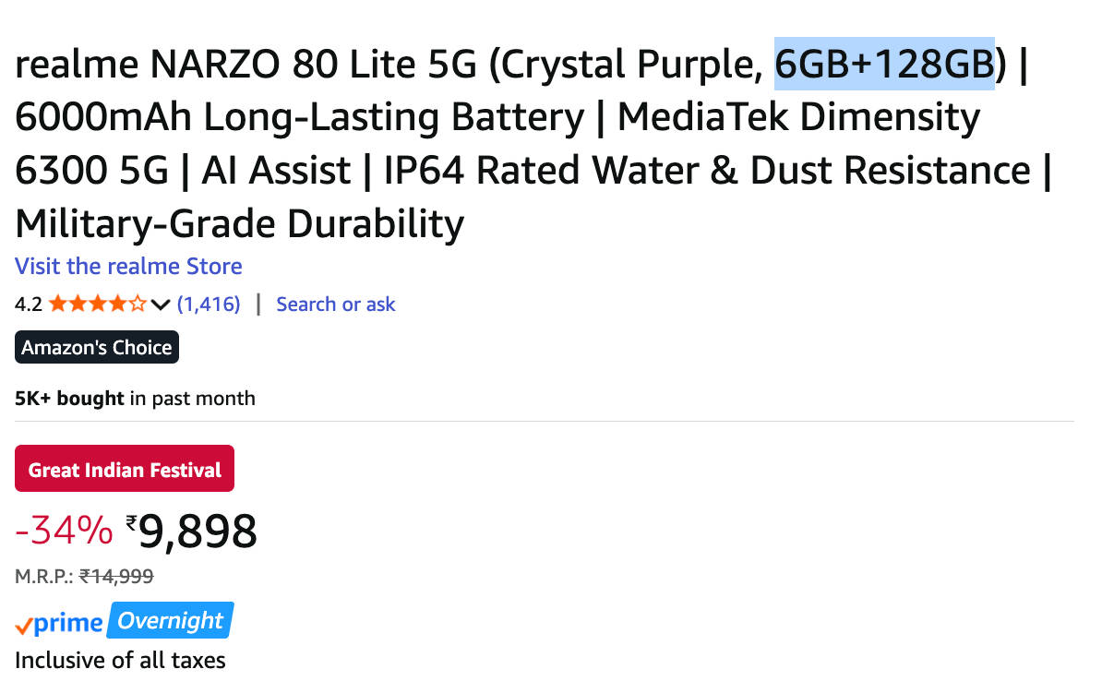Click the Inclusive of all taxes text
Screen dimensions: 1102x681
pyautogui.click(x=120, y=660)
